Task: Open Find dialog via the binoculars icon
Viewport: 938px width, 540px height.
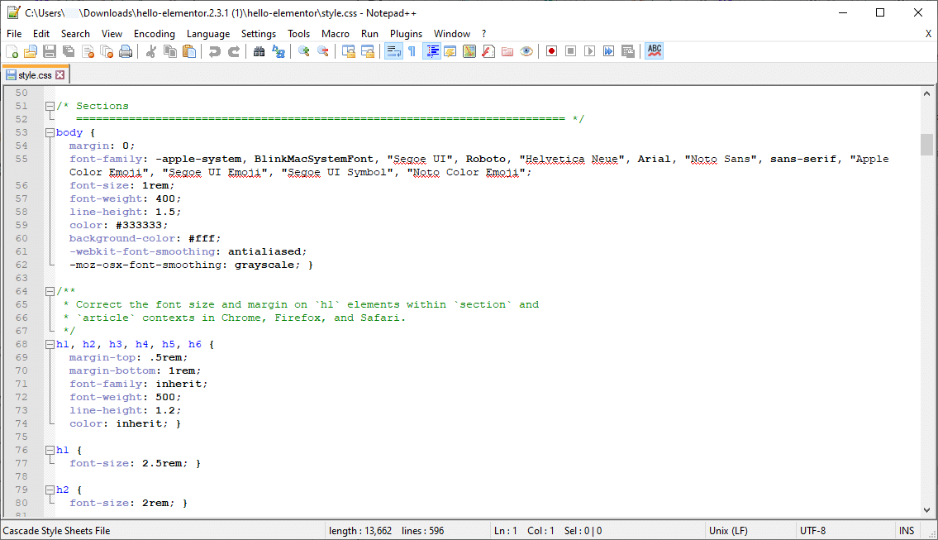Action: click(x=259, y=50)
